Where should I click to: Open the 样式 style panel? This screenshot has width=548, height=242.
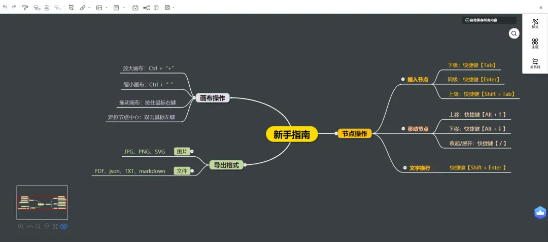pyautogui.click(x=535, y=24)
